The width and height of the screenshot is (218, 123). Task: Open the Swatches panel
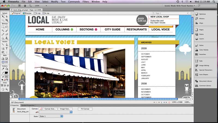coord(202,54)
